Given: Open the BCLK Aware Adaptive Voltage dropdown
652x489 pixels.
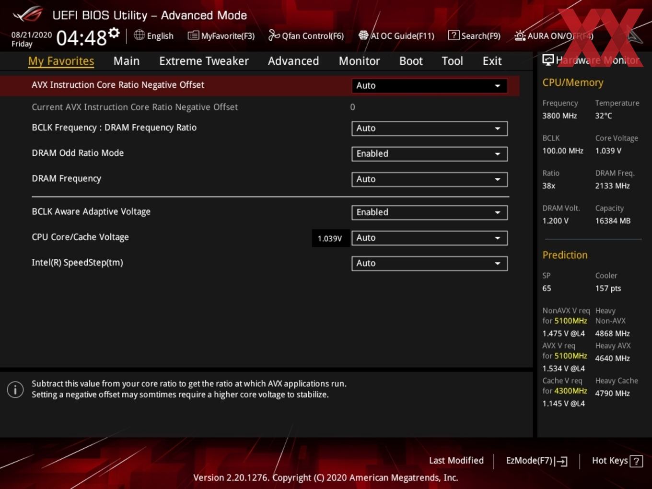Looking at the screenshot, I should (430, 212).
